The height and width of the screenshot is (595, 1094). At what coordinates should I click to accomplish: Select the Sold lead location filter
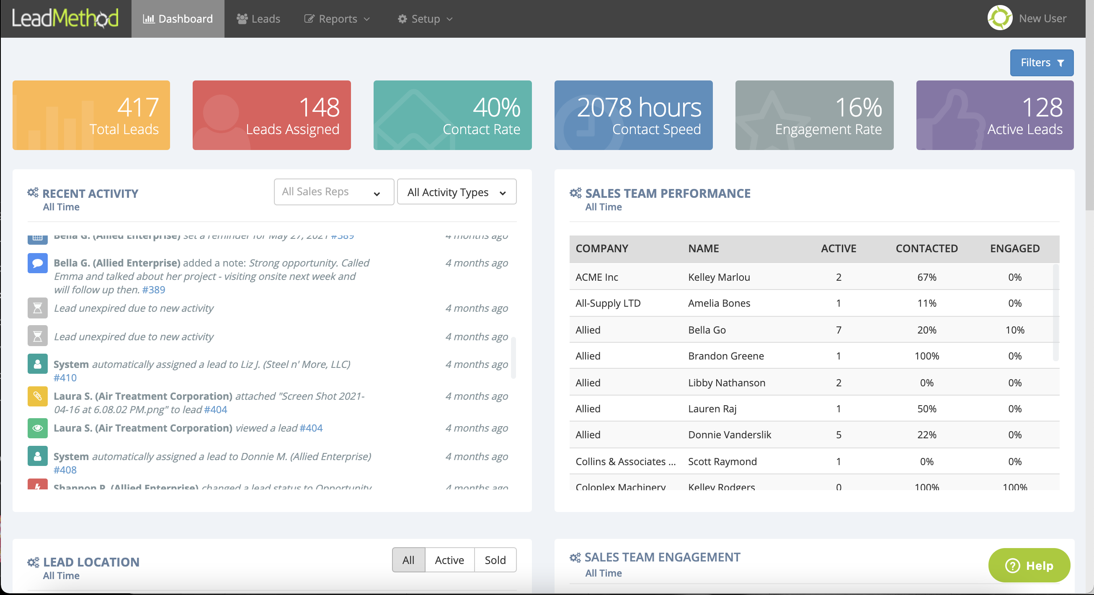pos(495,560)
